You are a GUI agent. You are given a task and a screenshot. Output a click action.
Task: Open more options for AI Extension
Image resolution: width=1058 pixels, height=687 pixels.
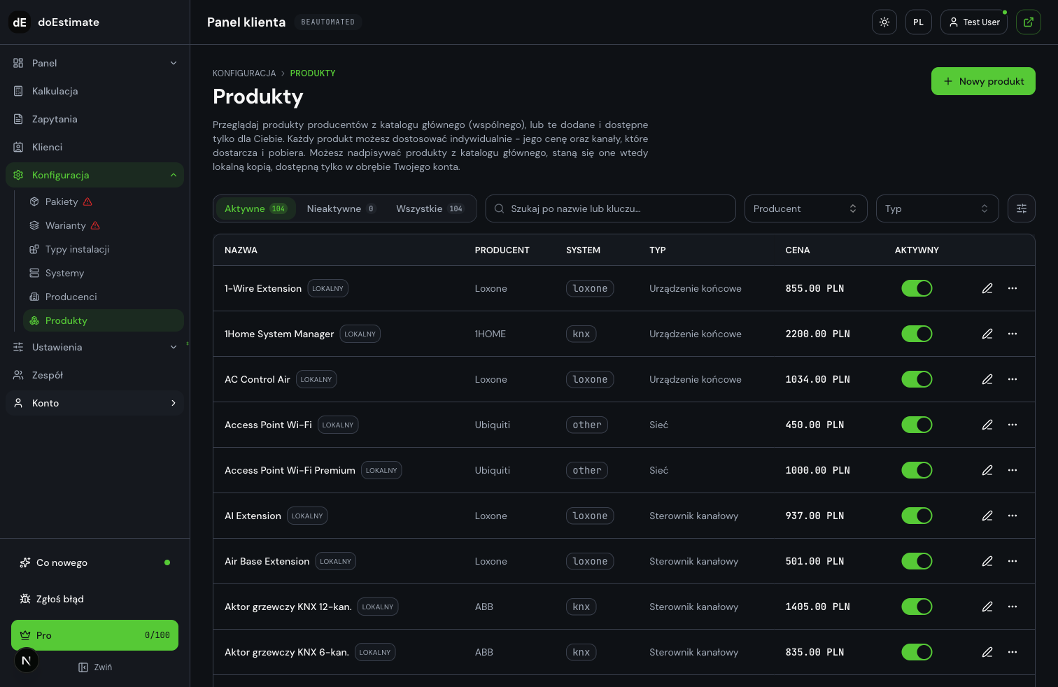click(1013, 516)
